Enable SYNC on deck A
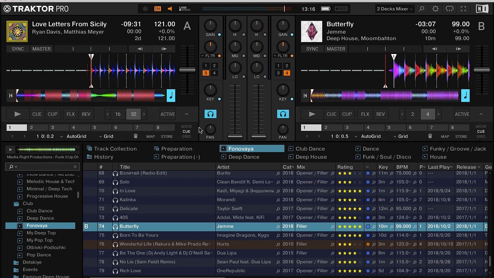Screen dimensions: 494x278 point(17,49)
